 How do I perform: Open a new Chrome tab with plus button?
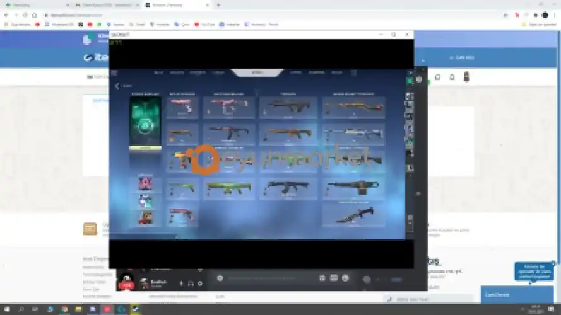[218, 4]
